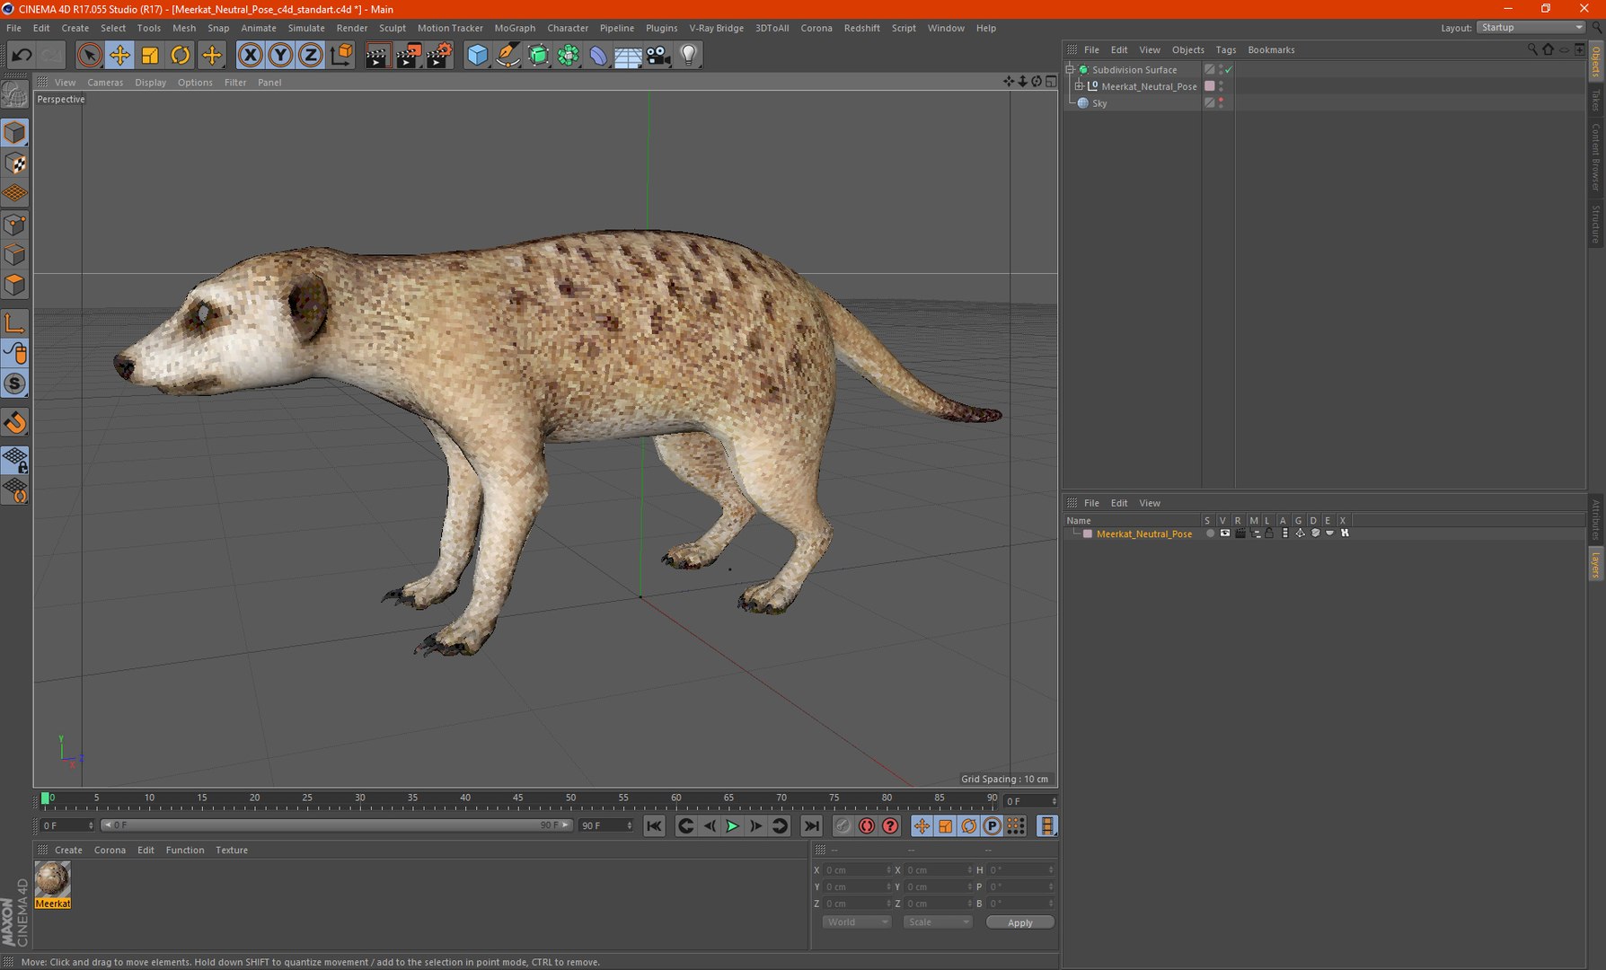The height and width of the screenshot is (970, 1606).
Task: Click Meerkat_Neutral_Pose layer color swatch in Objects
Action: 1210,86
